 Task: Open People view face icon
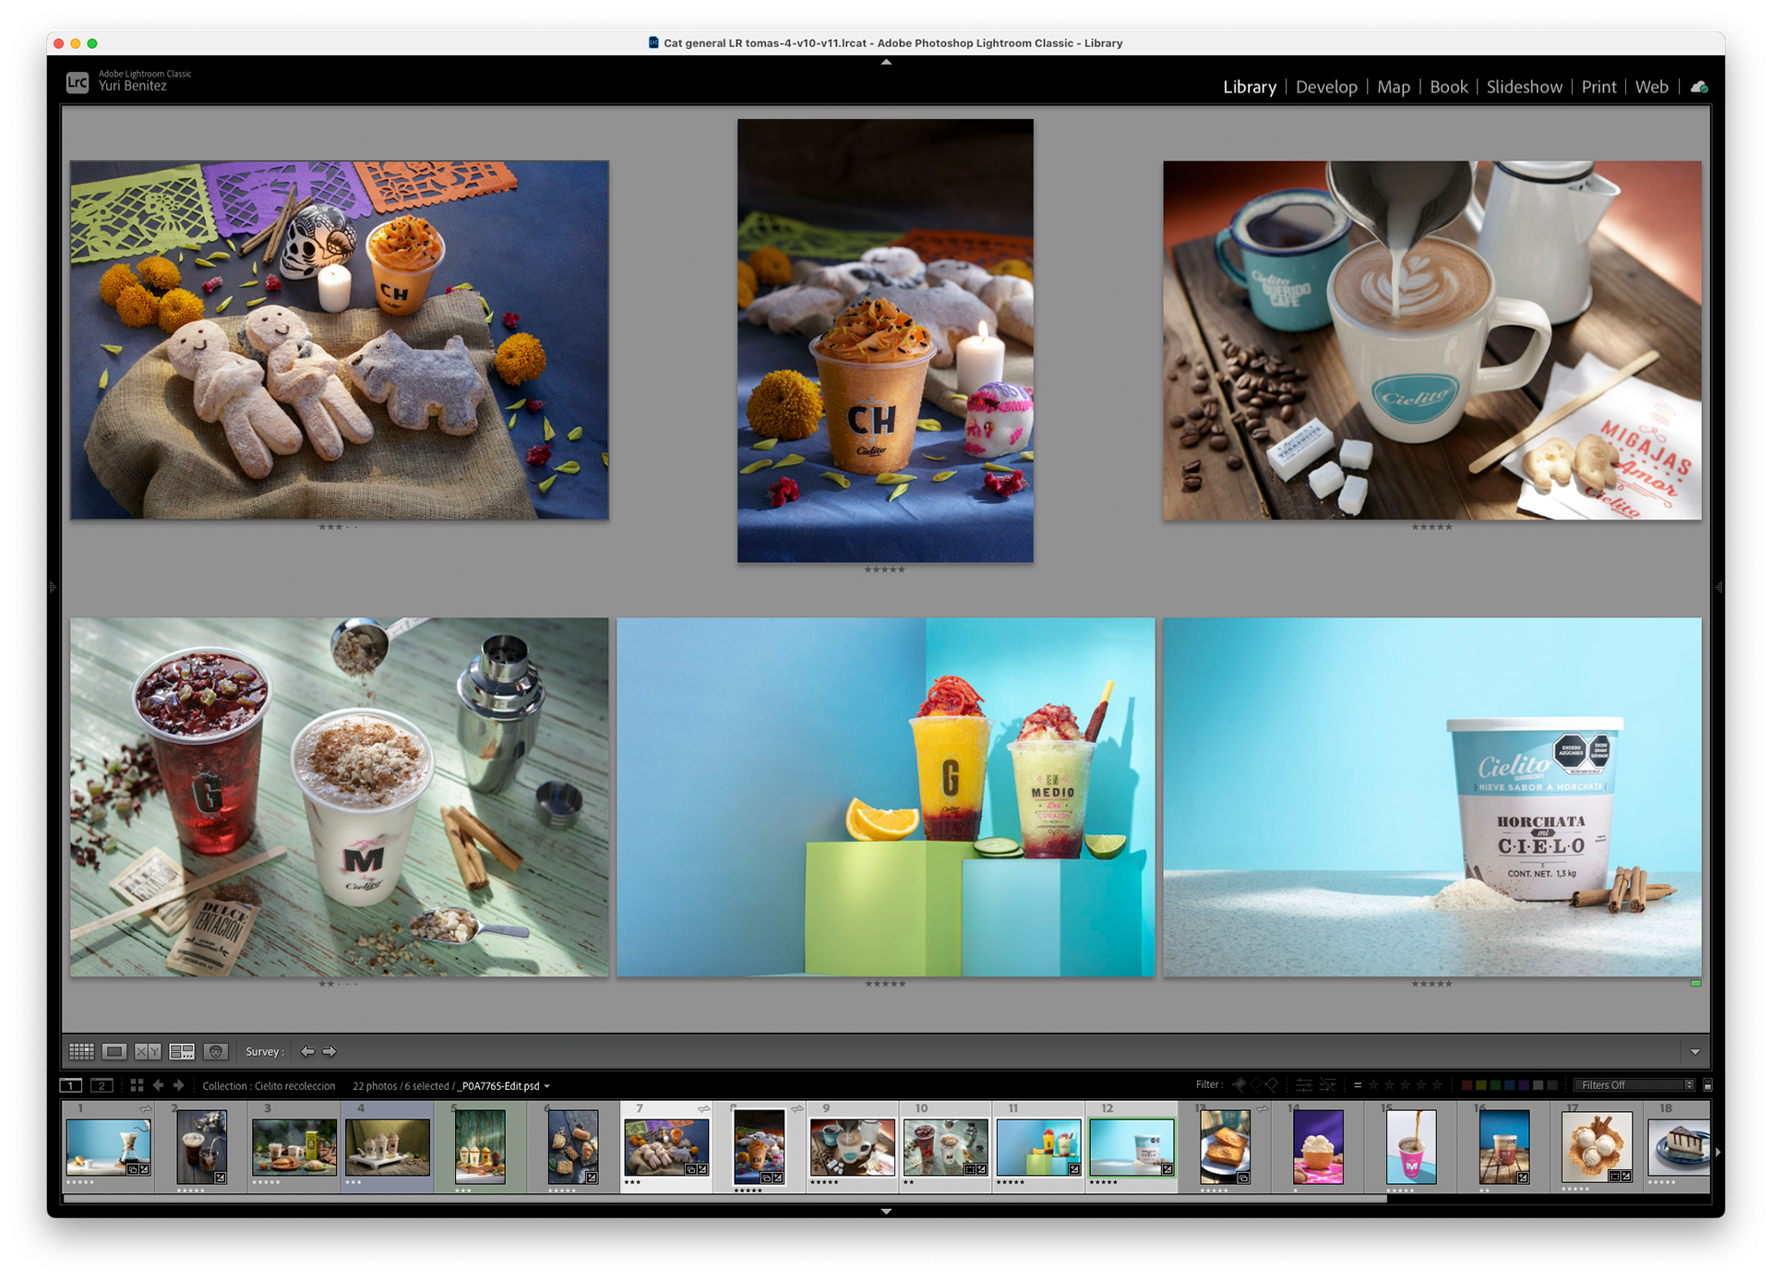216,1051
